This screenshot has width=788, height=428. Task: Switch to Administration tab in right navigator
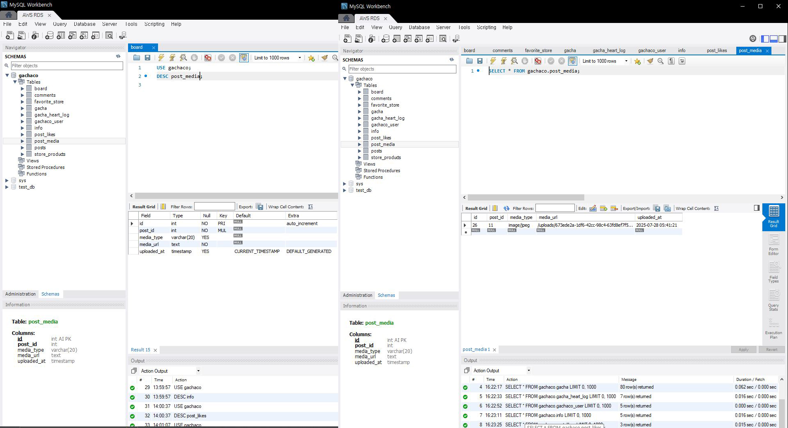click(357, 295)
